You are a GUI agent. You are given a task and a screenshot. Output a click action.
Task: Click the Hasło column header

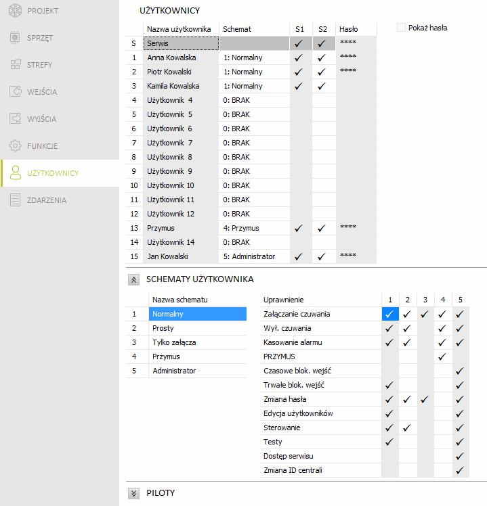356,29
